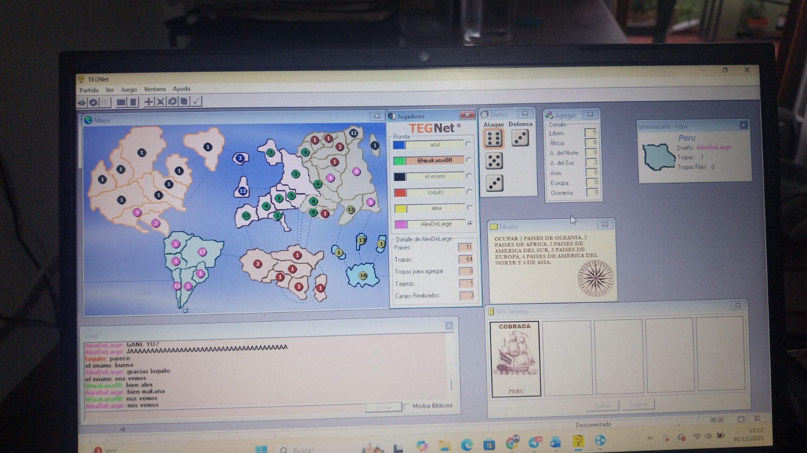Select the radio button for @makana08
The width and height of the screenshot is (807, 453).
(x=469, y=160)
